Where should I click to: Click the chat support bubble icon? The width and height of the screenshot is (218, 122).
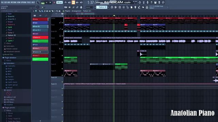(x=163, y=2)
